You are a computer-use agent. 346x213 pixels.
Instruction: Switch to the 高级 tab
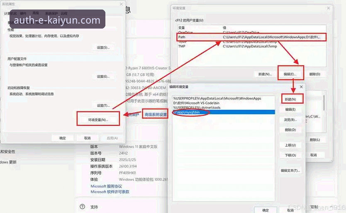[36, 13]
